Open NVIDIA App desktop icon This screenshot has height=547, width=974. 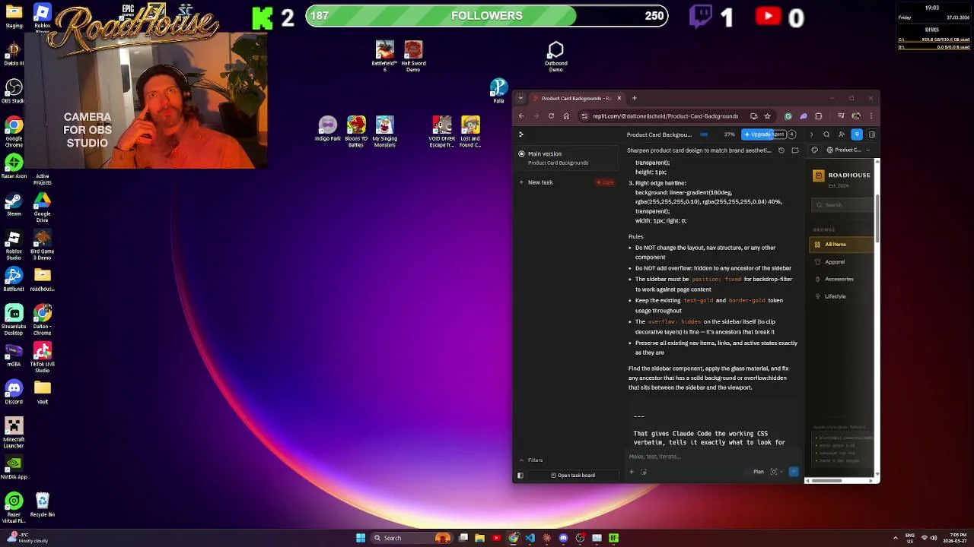tap(14, 466)
